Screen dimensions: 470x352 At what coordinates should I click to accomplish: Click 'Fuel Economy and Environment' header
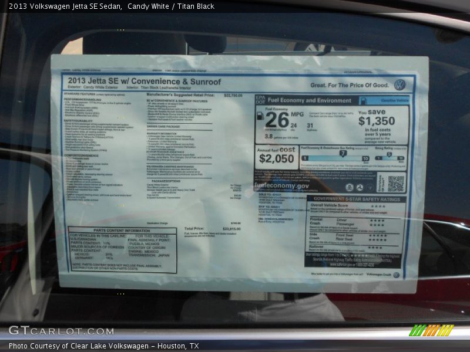point(310,100)
